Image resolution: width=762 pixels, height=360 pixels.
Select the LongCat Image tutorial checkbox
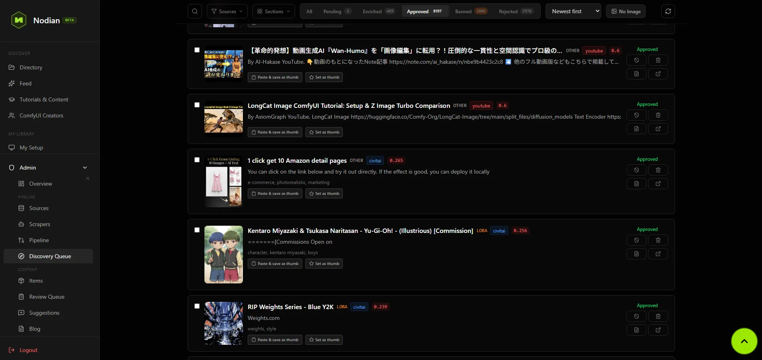pos(197,105)
